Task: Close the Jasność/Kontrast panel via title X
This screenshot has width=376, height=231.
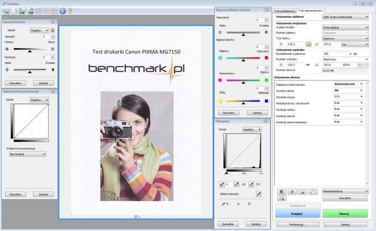Action: coord(53,22)
